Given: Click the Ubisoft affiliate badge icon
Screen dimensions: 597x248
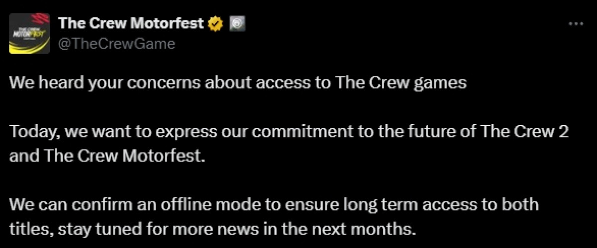Looking at the screenshot, I should click(x=235, y=23).
